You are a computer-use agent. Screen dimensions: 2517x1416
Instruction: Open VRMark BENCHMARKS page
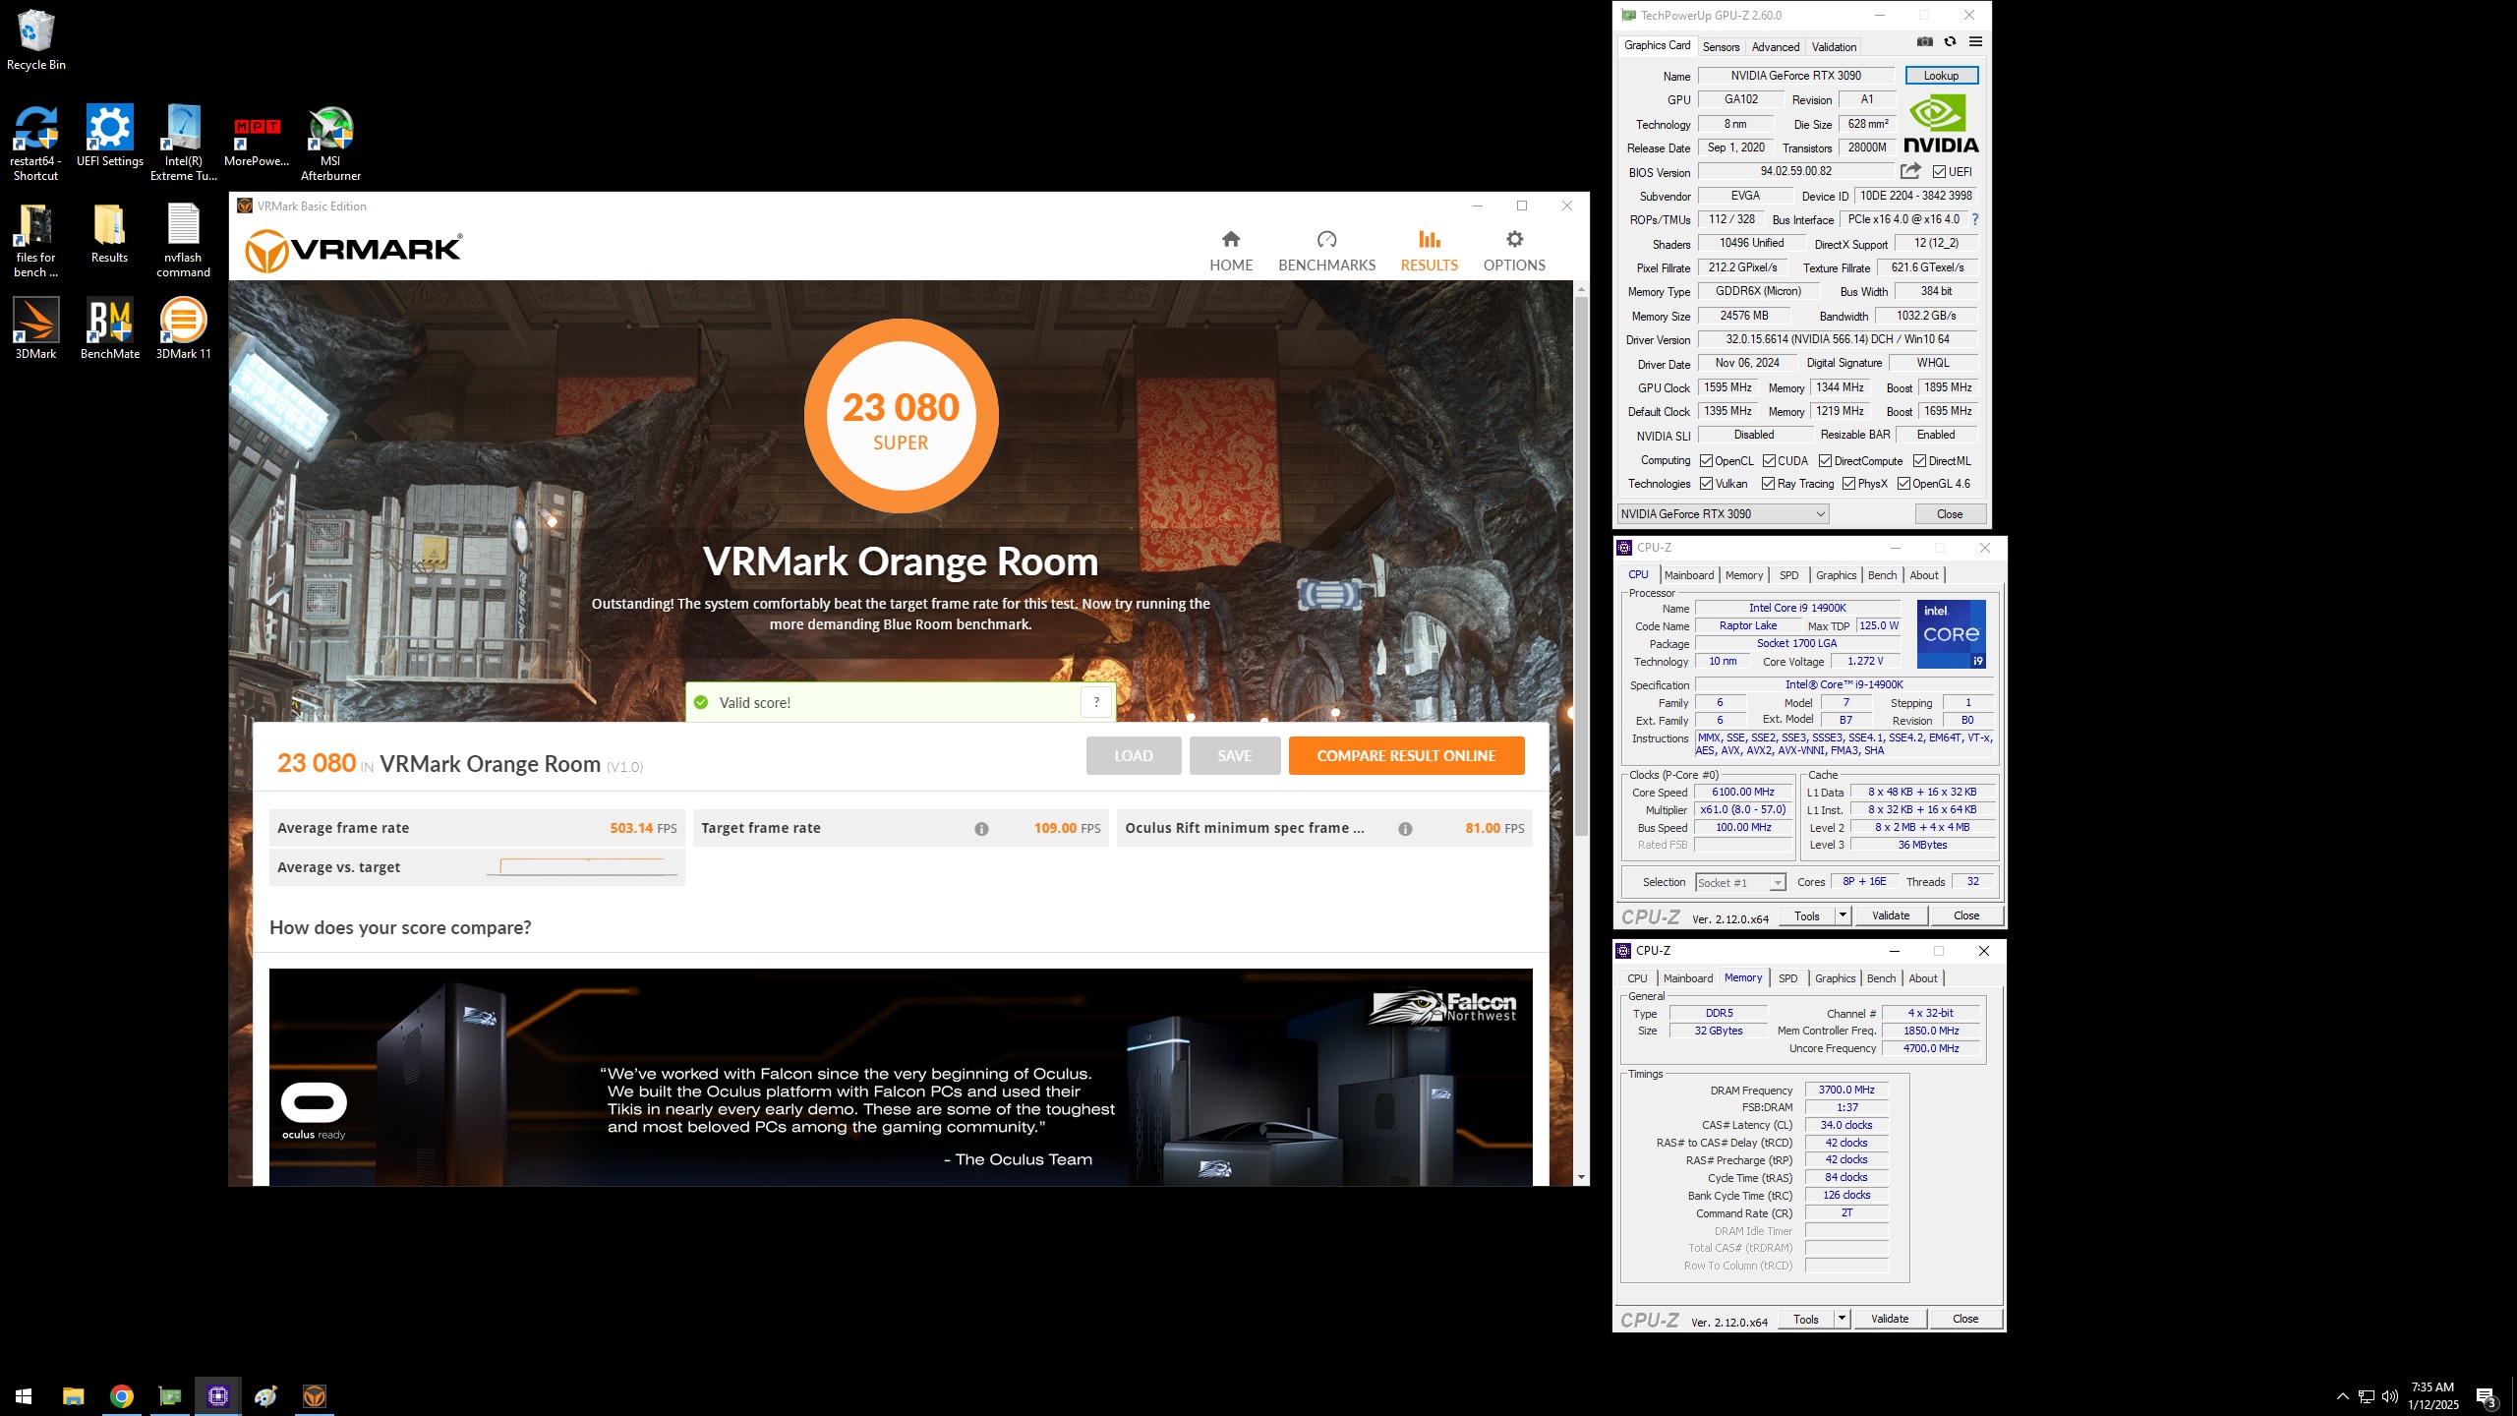point(1327,251)
